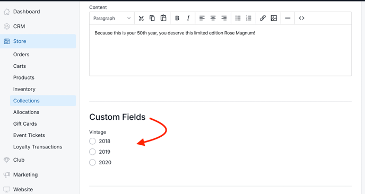This screenshot has width=365, height=194.
Task: Click the Club diamond icon
Action: pyautogui.click(x=7, y=160)
